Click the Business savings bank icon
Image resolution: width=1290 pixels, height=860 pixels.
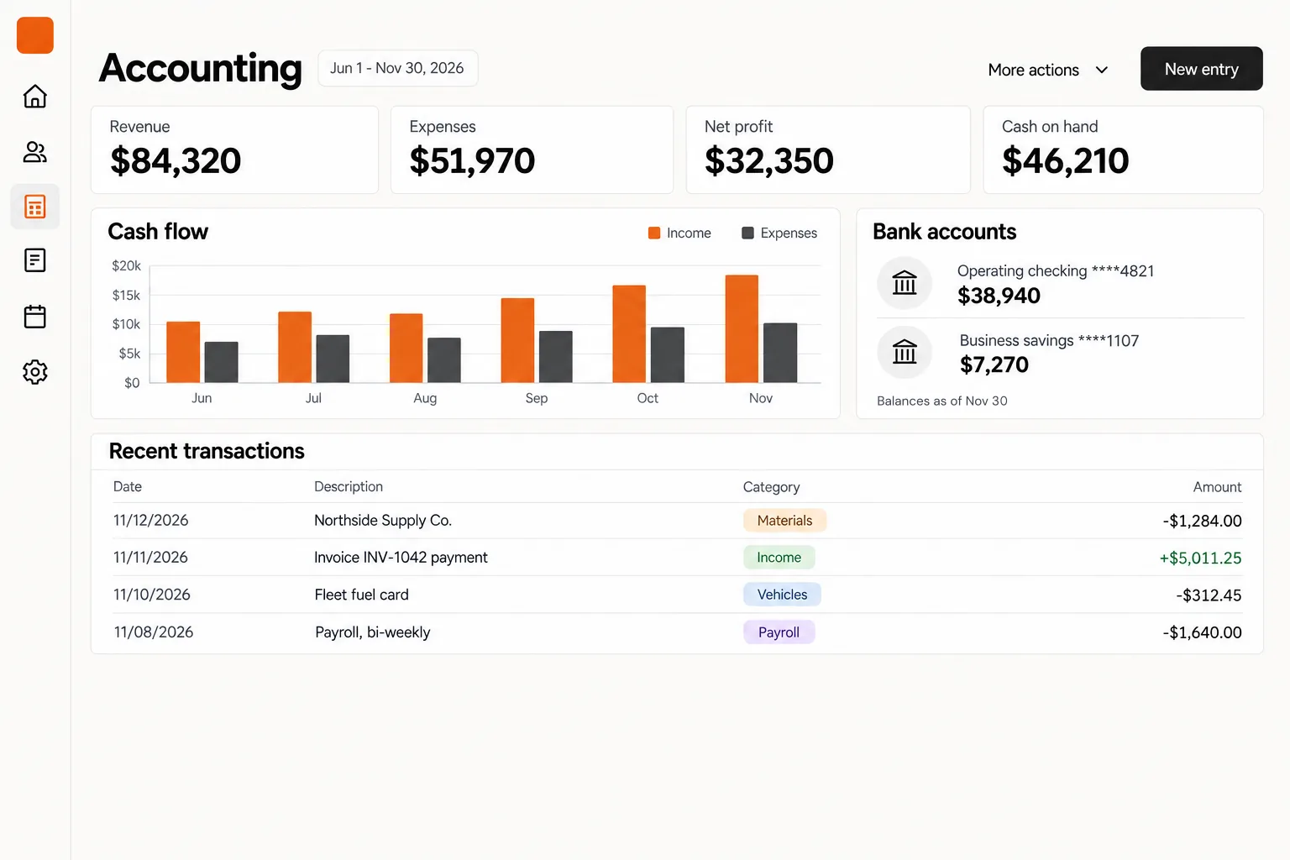(905, 352)
